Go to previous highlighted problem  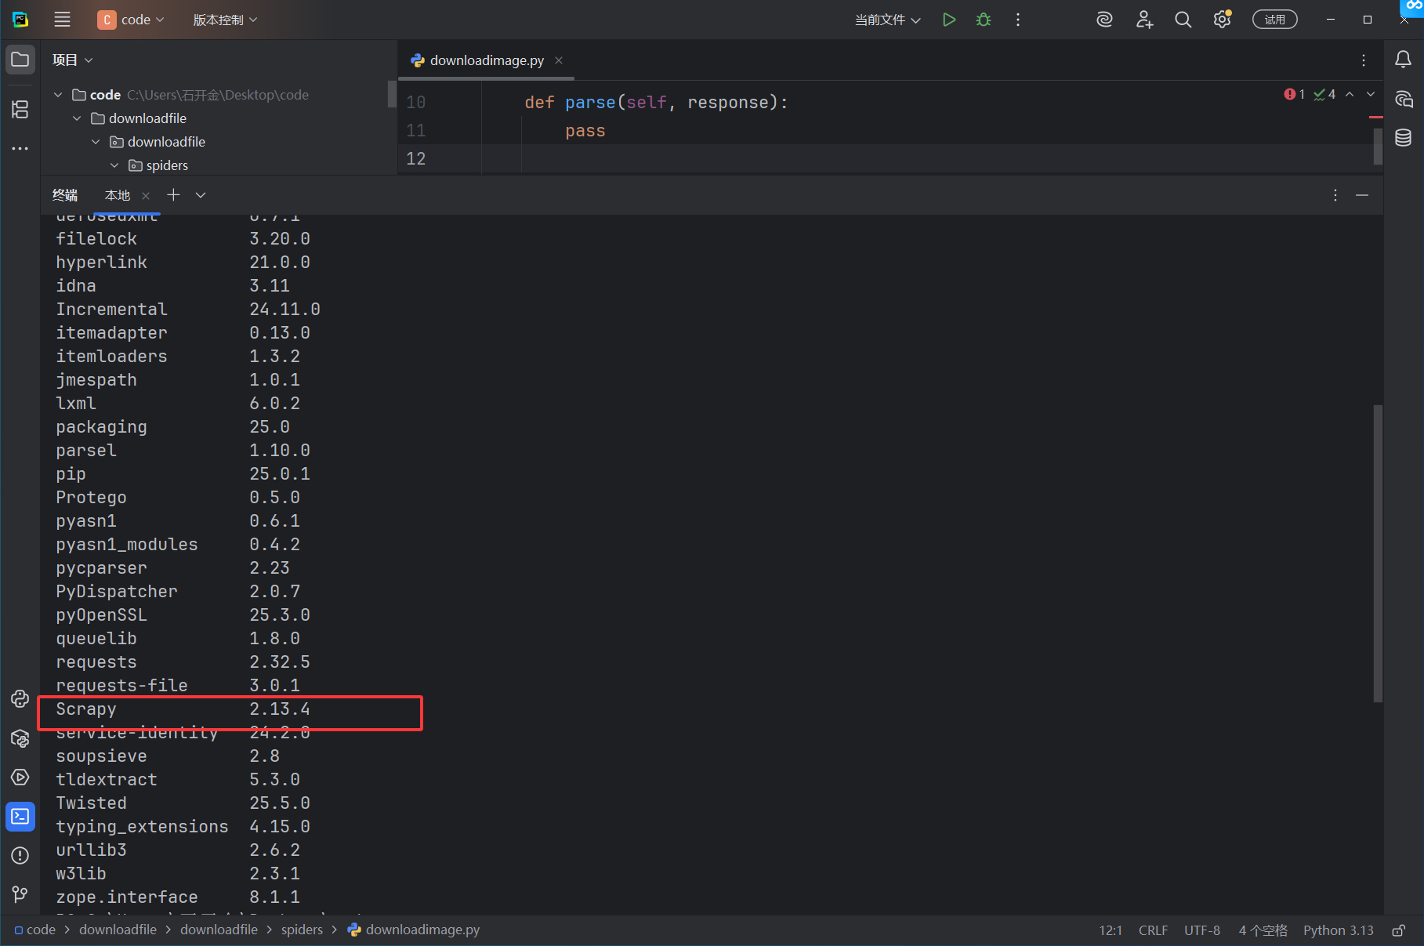(x=1350, y=94)
